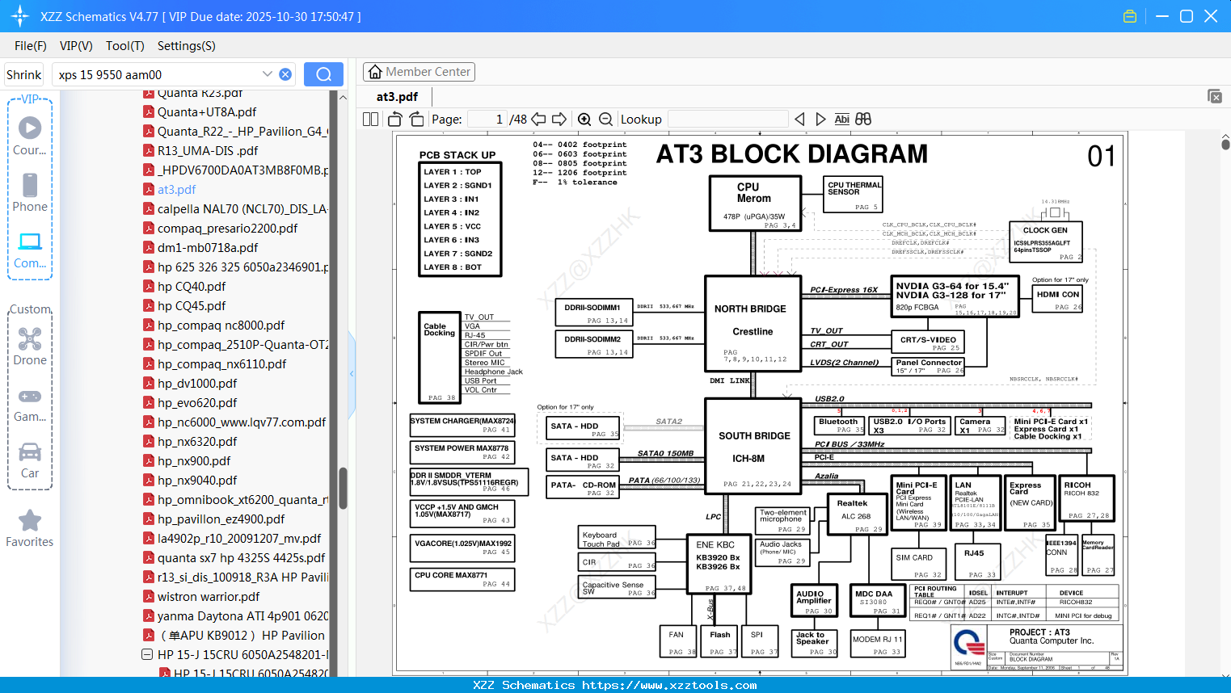
Task: Open the Member Center button
Action: (x=419, y=72)
